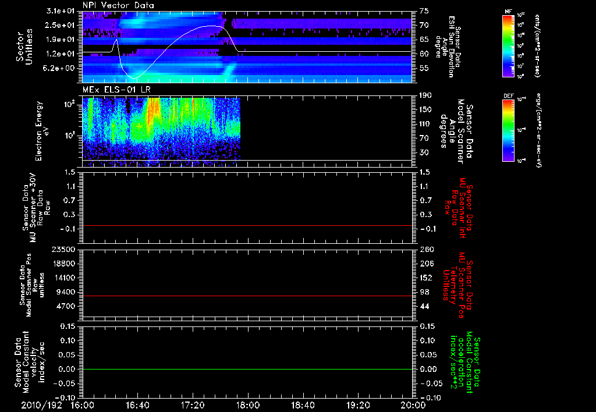Click the 'Electron Energy eV' axis label
The width and height of the screenshot is (596, 412).
point(43,131)
